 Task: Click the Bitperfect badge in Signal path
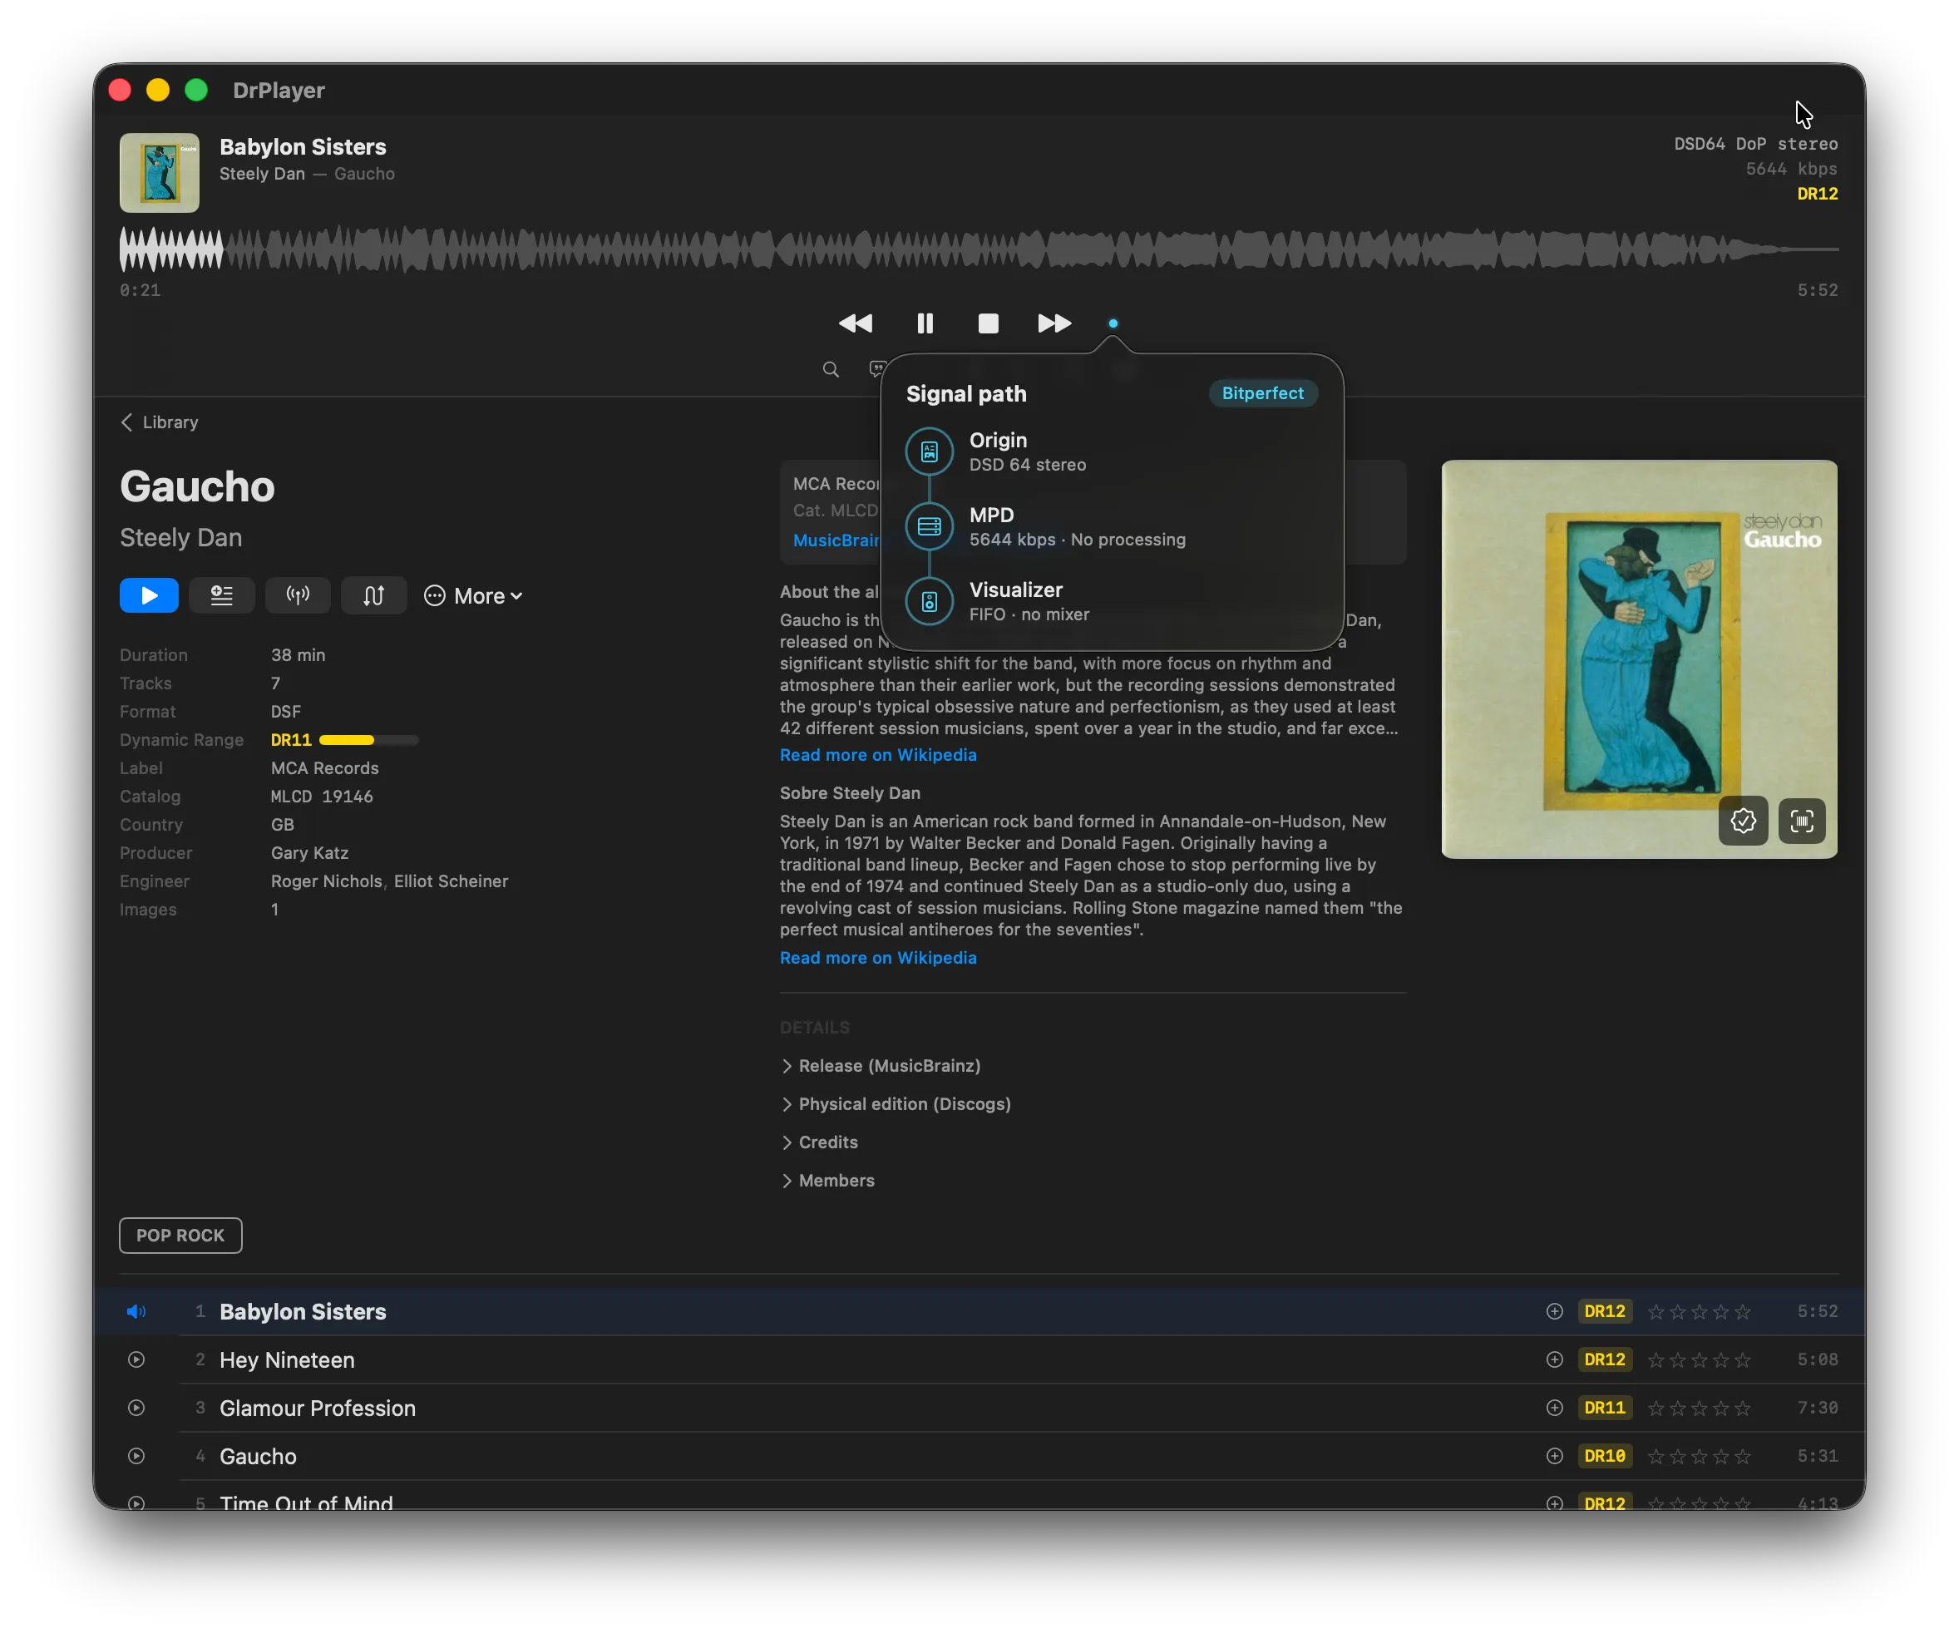(1263, 393)
